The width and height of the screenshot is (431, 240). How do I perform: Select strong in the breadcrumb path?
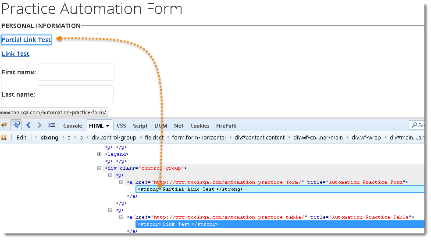pyautogui.click(x=50, y=138)
